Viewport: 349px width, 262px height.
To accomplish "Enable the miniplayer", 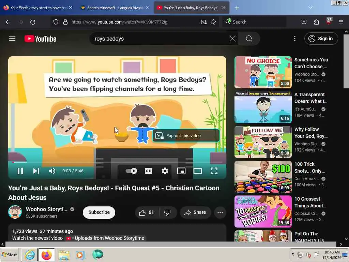I will pos(181,171).
